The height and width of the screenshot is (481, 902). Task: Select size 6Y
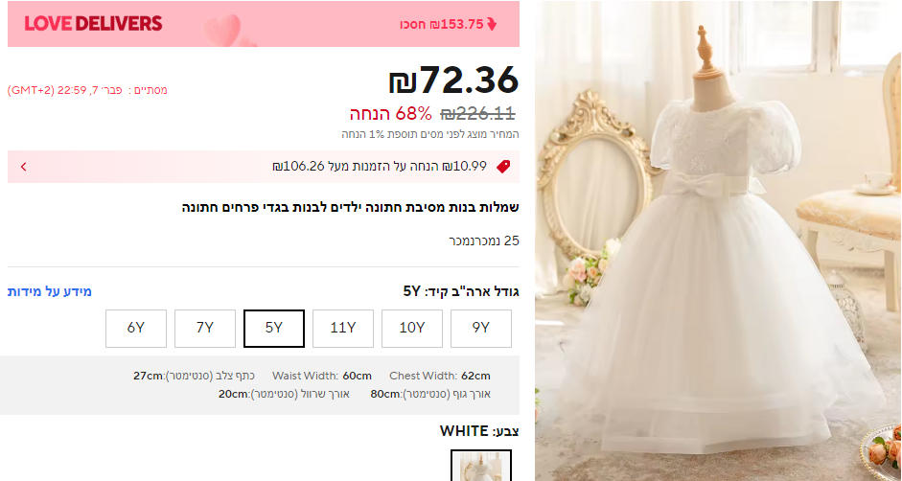click(x=136, y=329)
